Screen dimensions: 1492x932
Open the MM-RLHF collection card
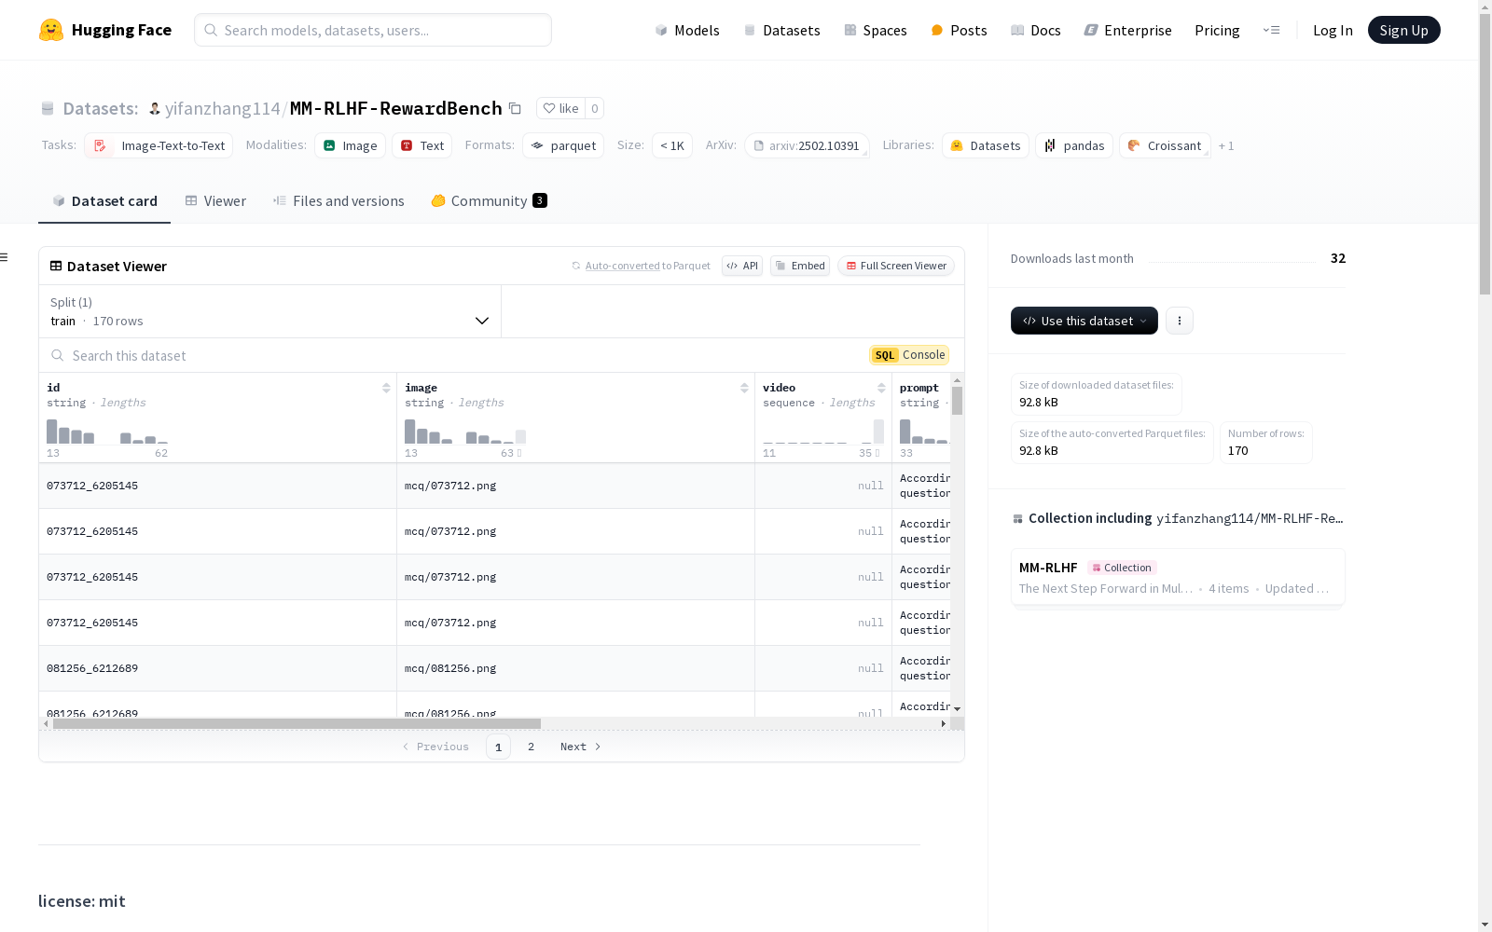pos(1178,577)
